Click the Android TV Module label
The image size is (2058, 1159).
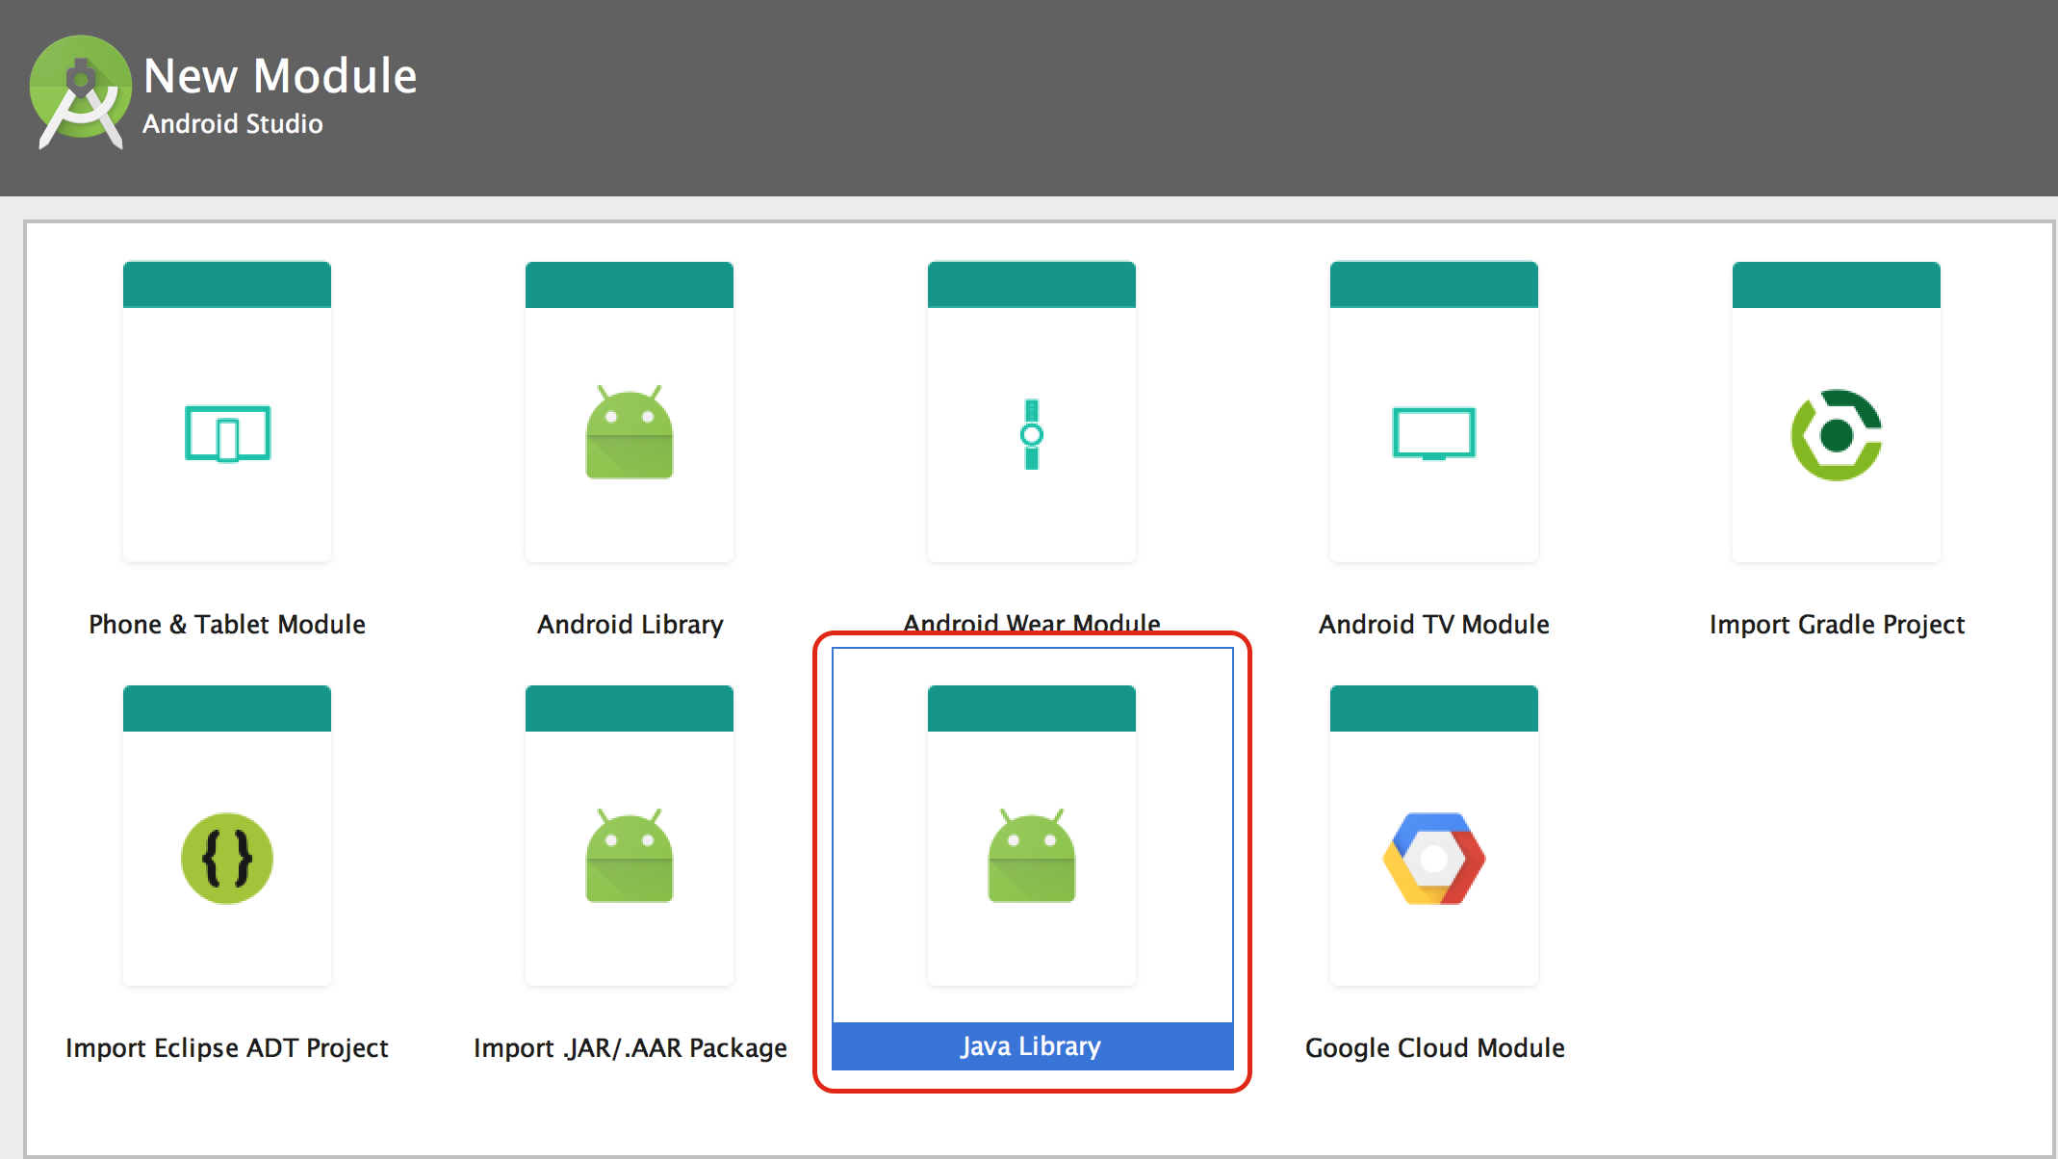click(x=1434, y=625)
